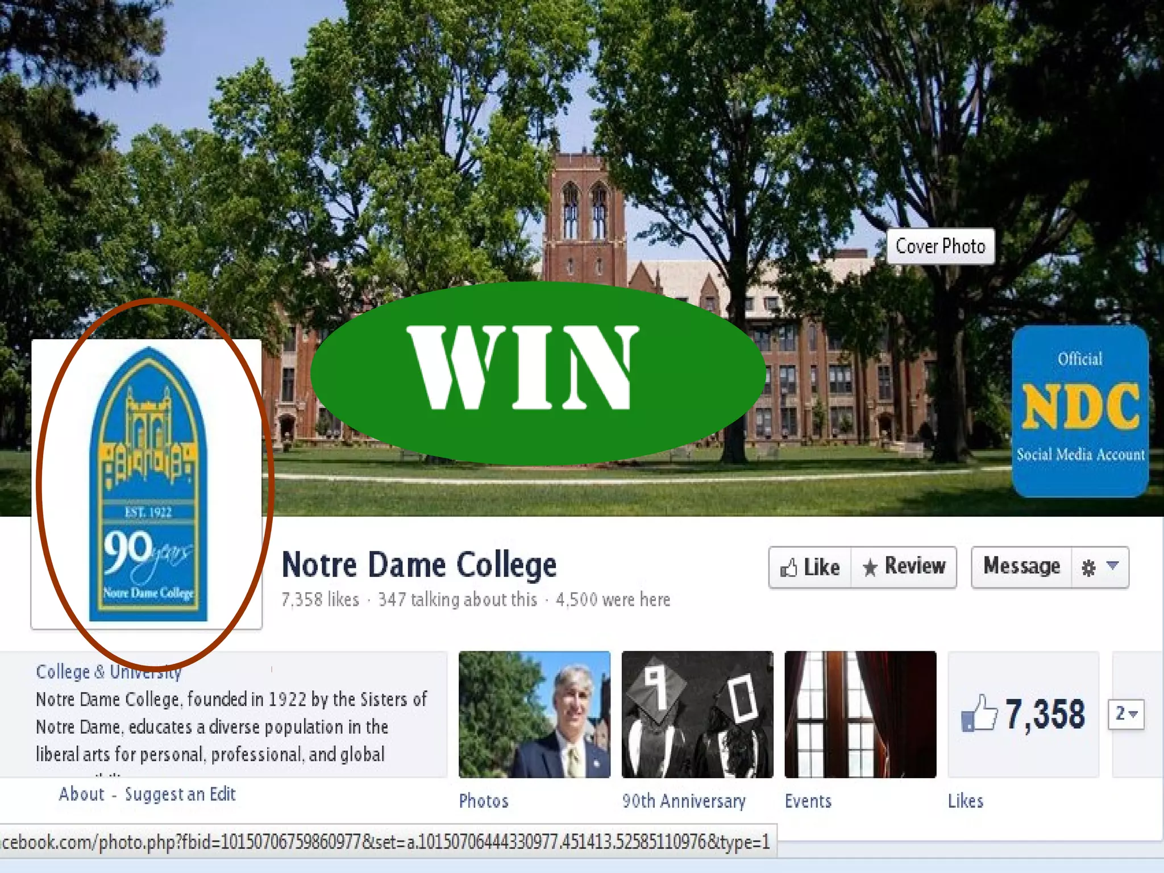1164x873 pixels.
Task: Open the 90 years profile picture
Action: coord(147,484)
